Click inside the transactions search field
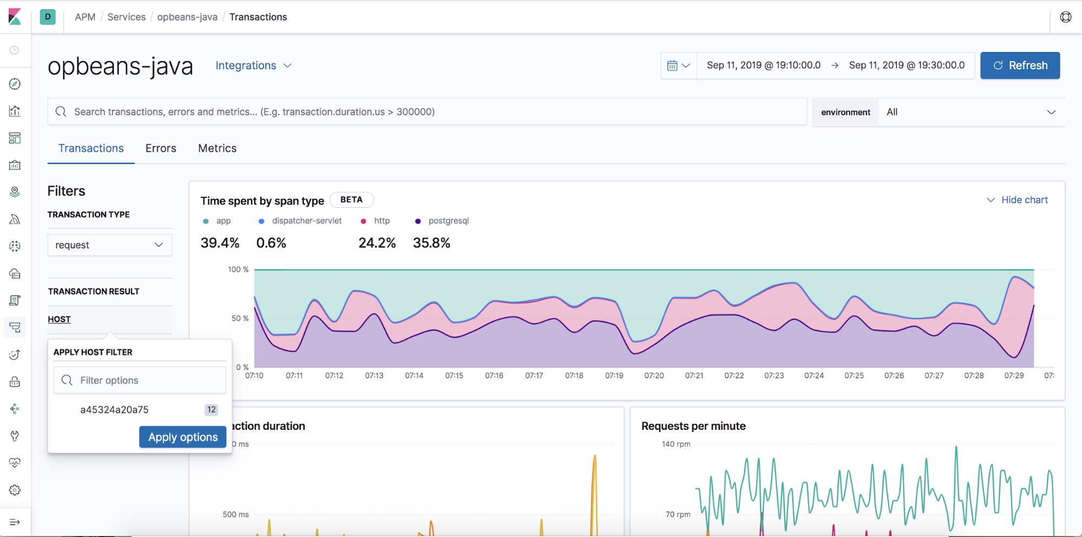Screen dimensions: 1082x537 click(x=379, y=112)
